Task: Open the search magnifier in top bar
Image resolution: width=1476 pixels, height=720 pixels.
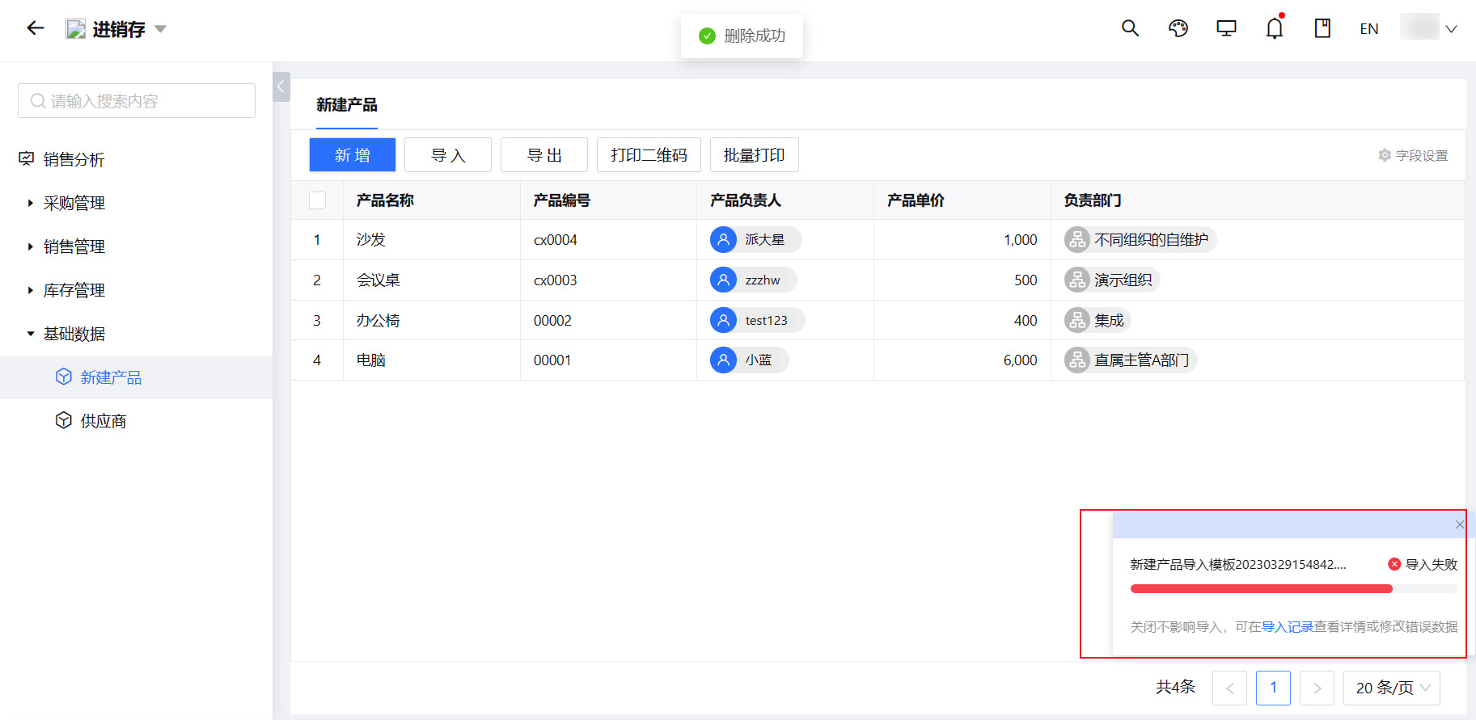Action: (1130, 28)
